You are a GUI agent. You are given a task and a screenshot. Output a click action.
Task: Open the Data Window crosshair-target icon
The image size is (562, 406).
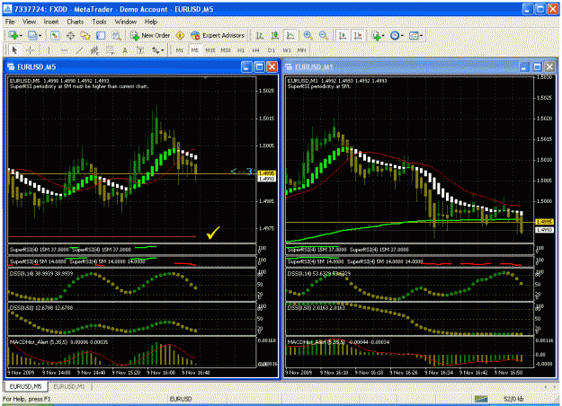coord(70,35)
